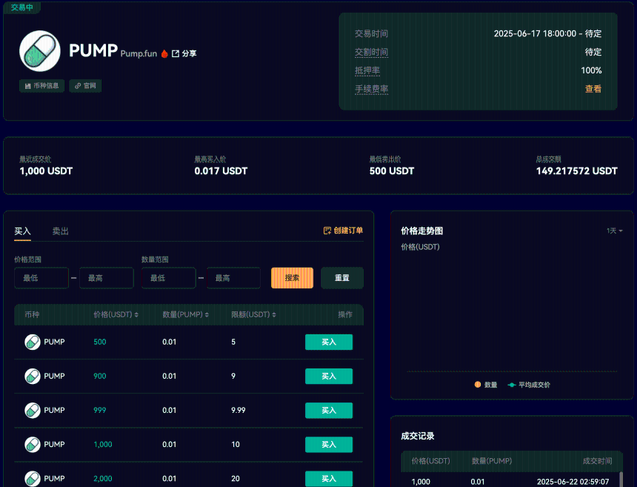The width and height of the screenshot is (637, 487).
Task: Focus the 数量范围 最高 input
Action: tap(233, 278)
